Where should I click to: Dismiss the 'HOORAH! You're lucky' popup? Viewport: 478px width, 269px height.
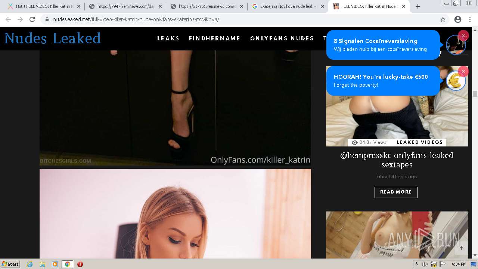point(463,71)
